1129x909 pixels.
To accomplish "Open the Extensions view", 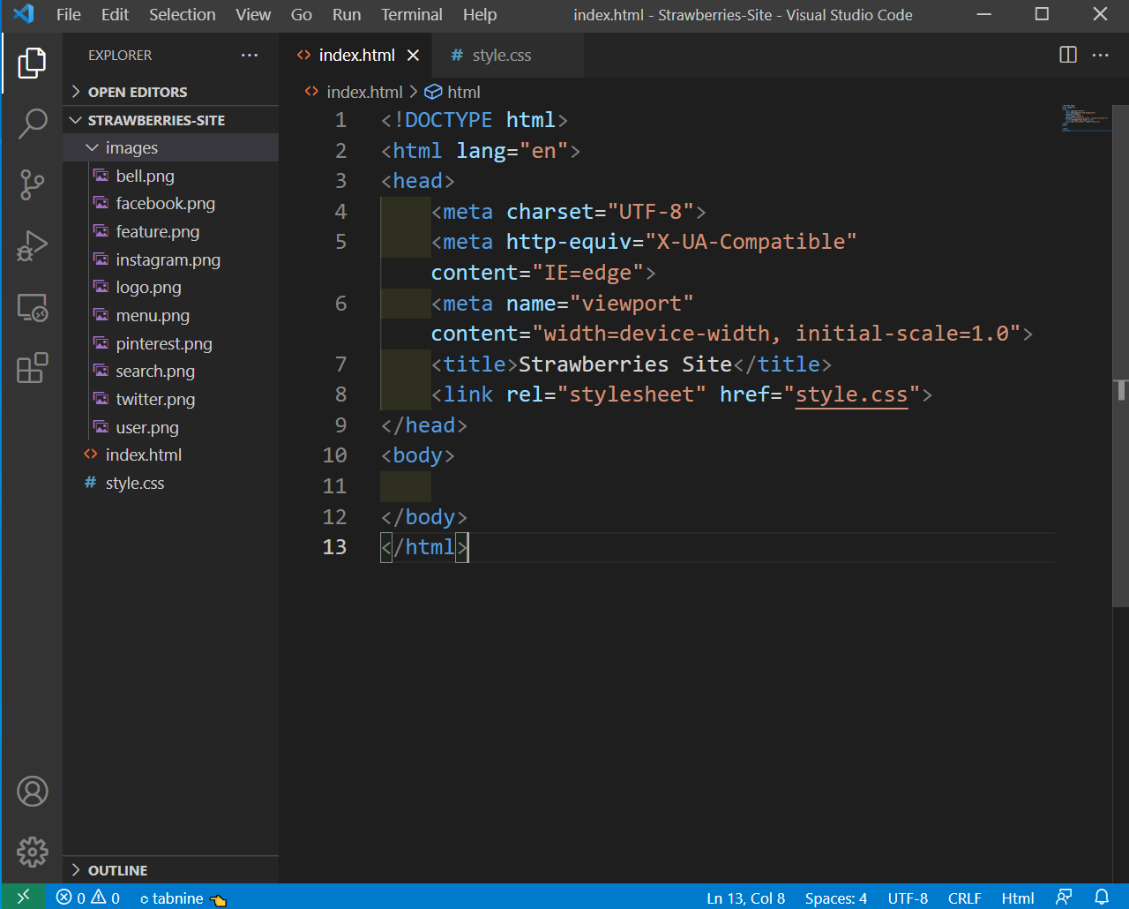I will pos(32,367).
